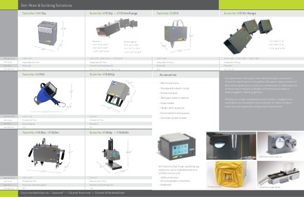This screenshot has height=197, width=304.
Task: Click the 13.5" dimension label on XF530p
Action: tap(43, 171)
